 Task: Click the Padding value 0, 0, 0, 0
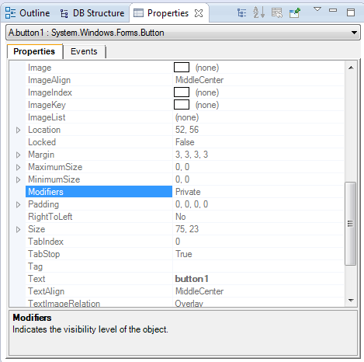[x=192, y=204]
